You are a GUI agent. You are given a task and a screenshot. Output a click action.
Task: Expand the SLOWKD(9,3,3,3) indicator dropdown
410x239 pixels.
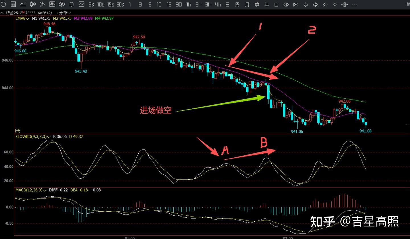click(x=33, y=137)
